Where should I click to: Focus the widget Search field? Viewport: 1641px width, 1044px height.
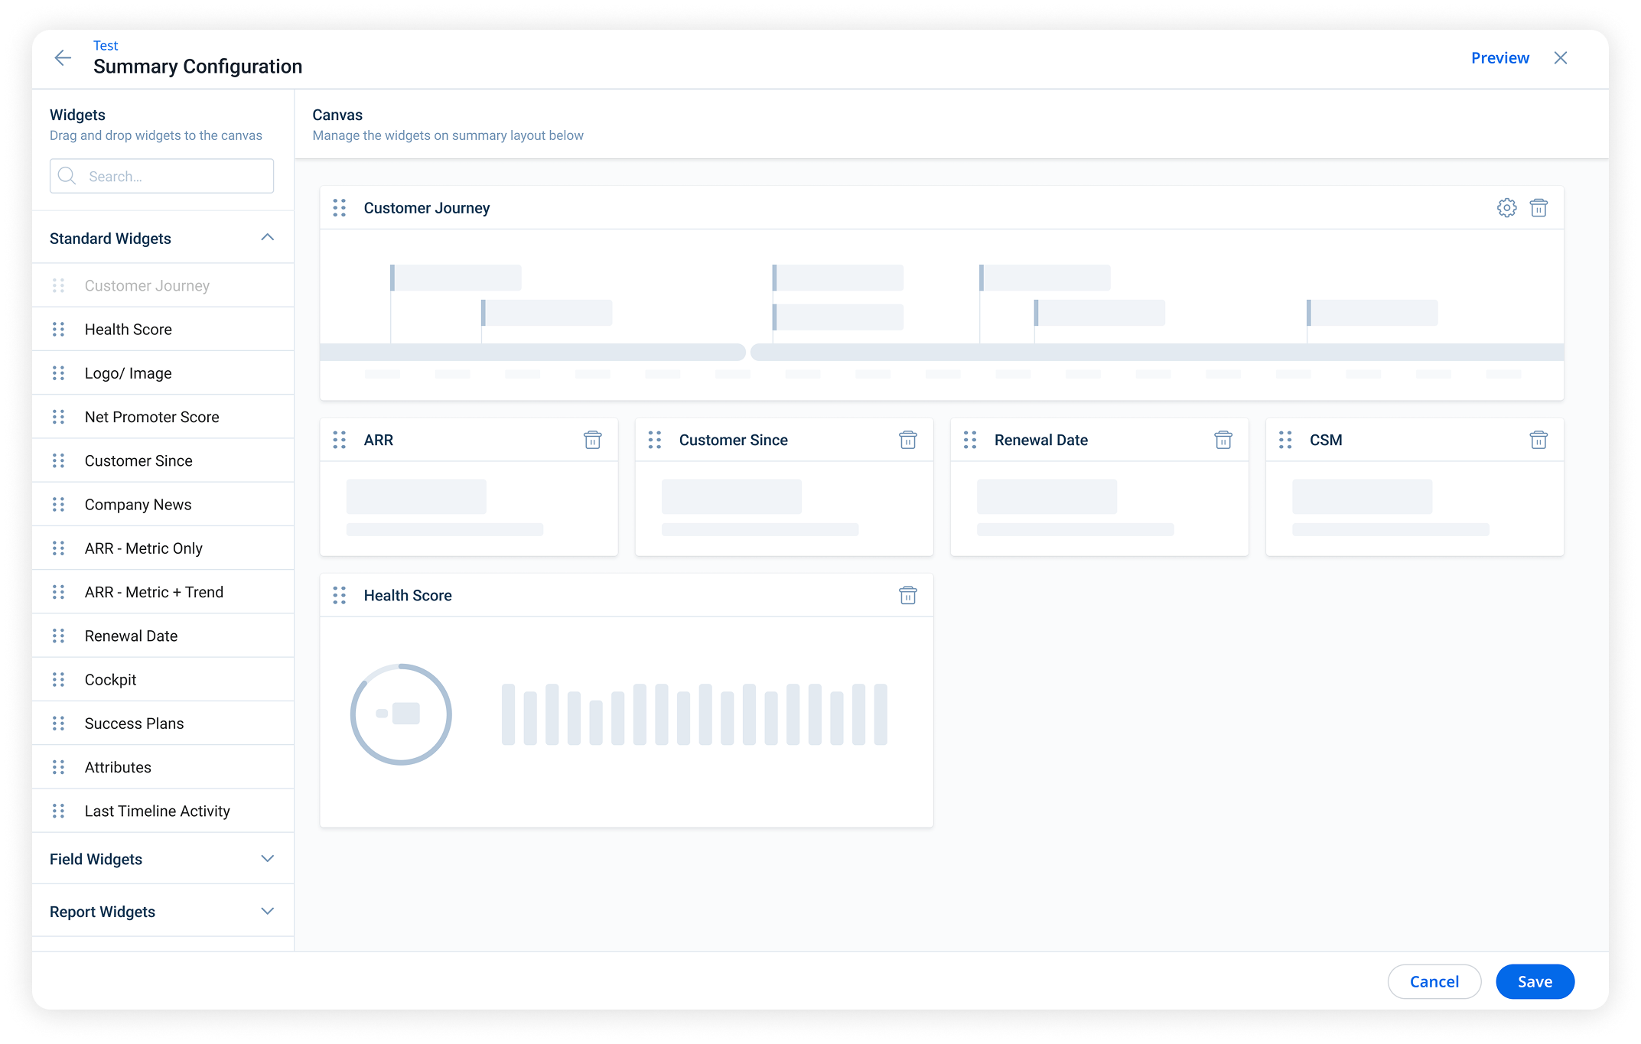[161, 176]
